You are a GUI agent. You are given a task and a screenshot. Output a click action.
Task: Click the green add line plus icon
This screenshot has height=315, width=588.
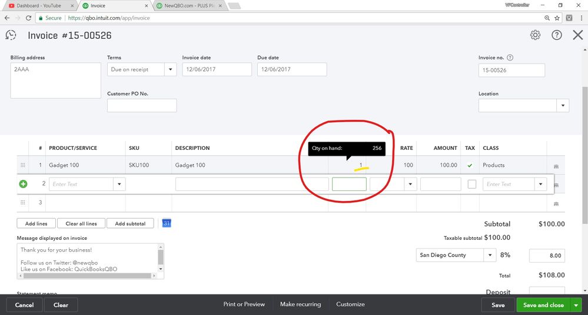click(x=24, y=184)
